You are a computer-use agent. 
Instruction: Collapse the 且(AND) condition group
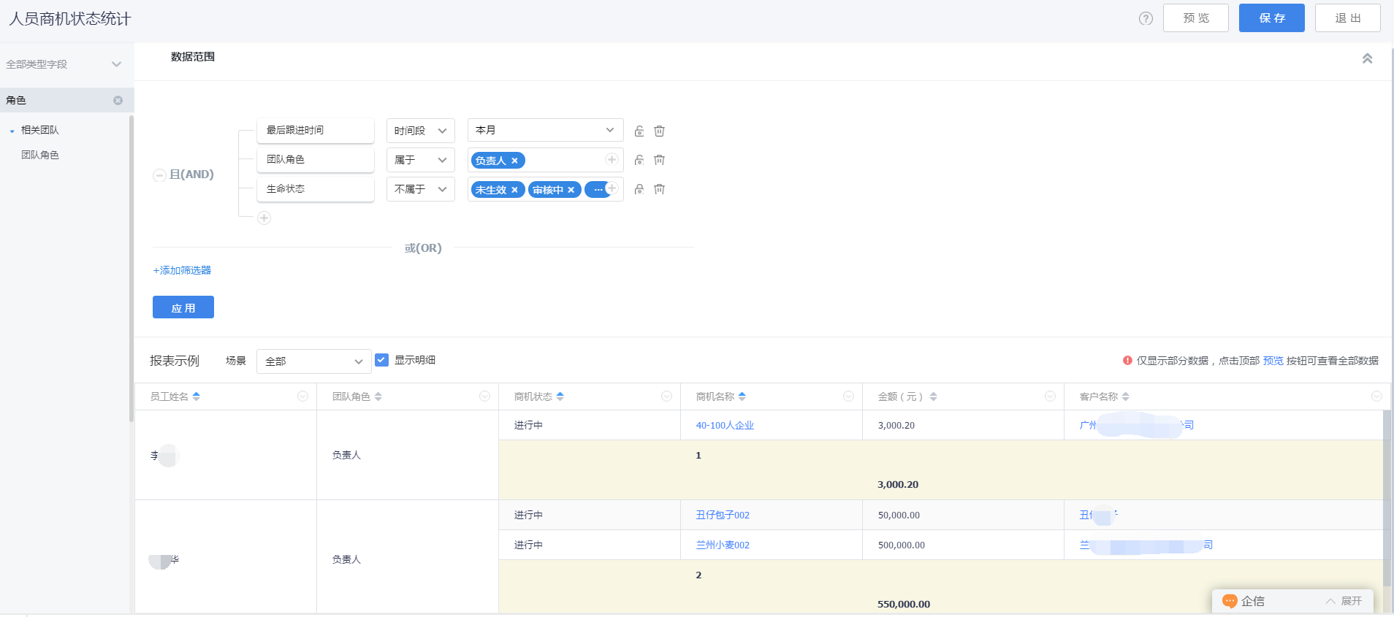[159, 175]
